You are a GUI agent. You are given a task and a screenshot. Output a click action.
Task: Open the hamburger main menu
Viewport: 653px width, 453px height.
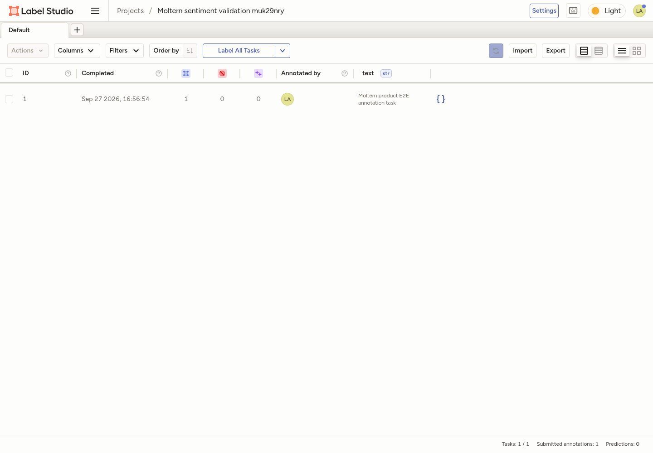click(x=95, y=11)
